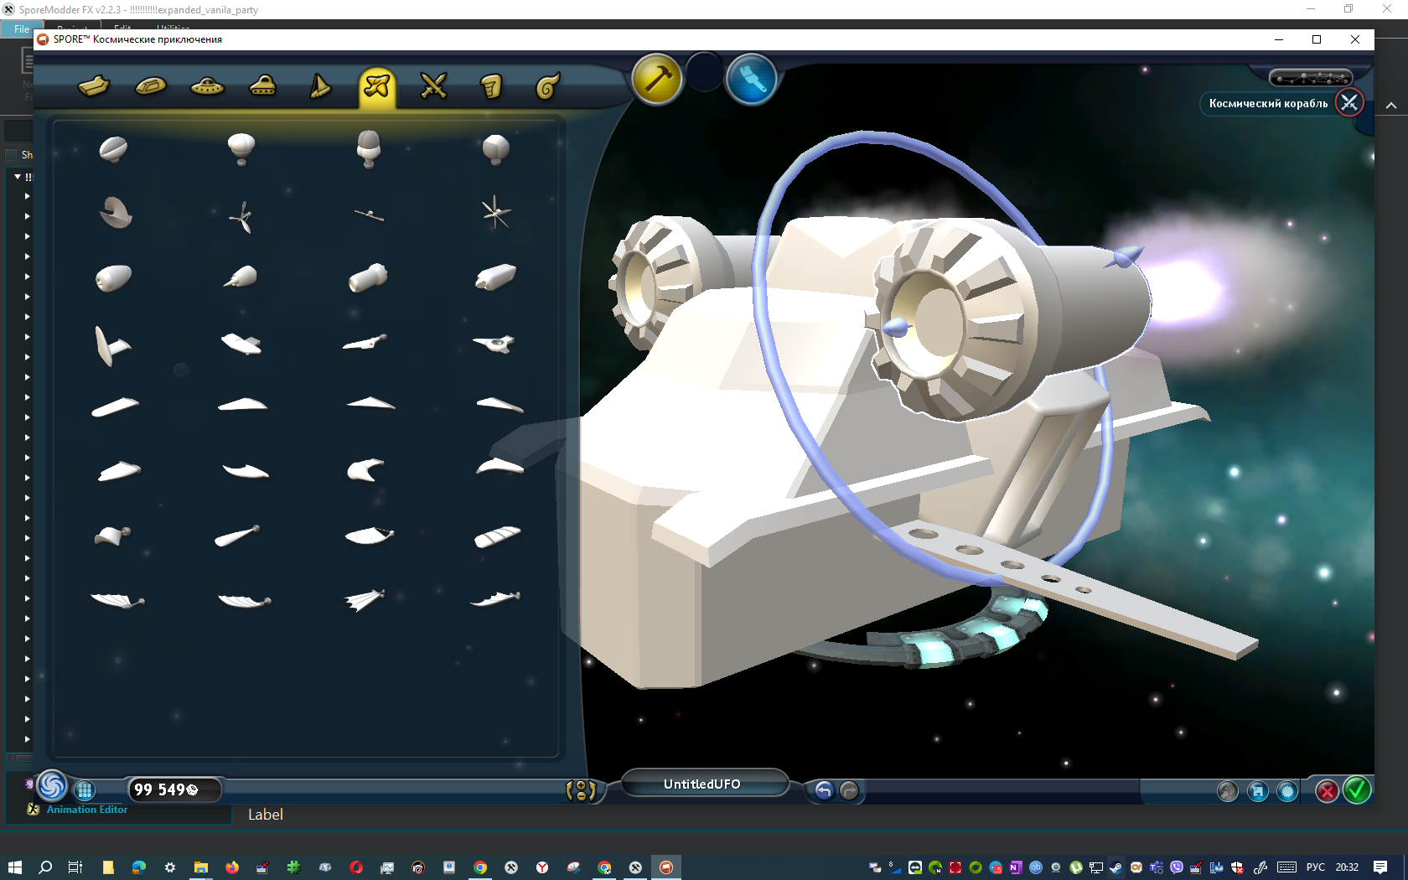Switch to hammer build mode
The height and width of the screenshot is (880, 1408).
click(657, 79)
